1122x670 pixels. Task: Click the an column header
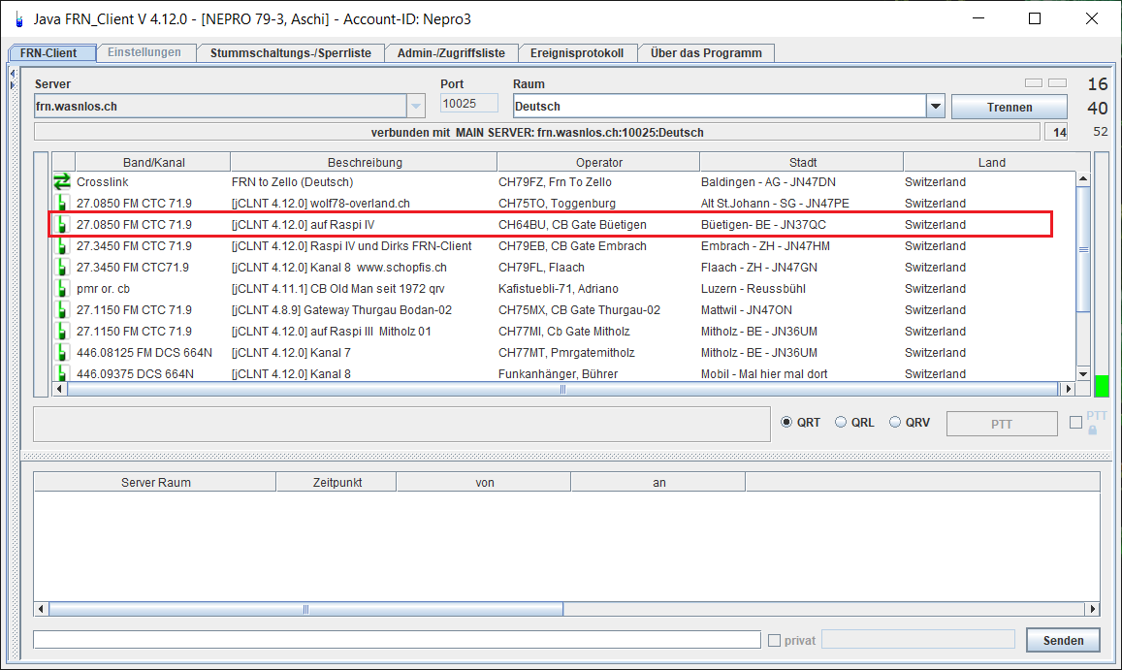click(659, 483)
